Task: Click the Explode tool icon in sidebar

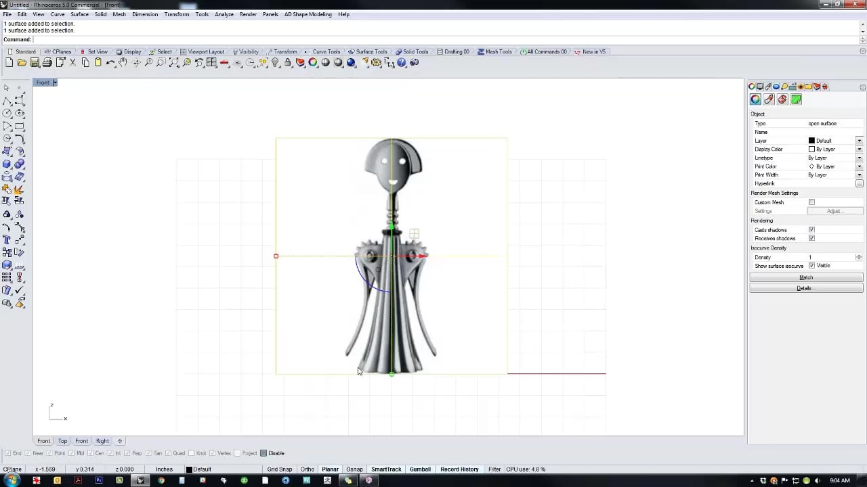Action: 19,189
